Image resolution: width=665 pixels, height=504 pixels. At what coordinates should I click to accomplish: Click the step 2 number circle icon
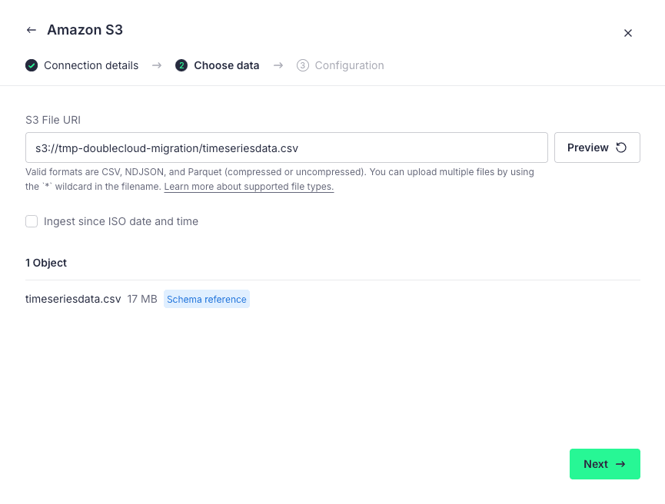coord(181,65)
